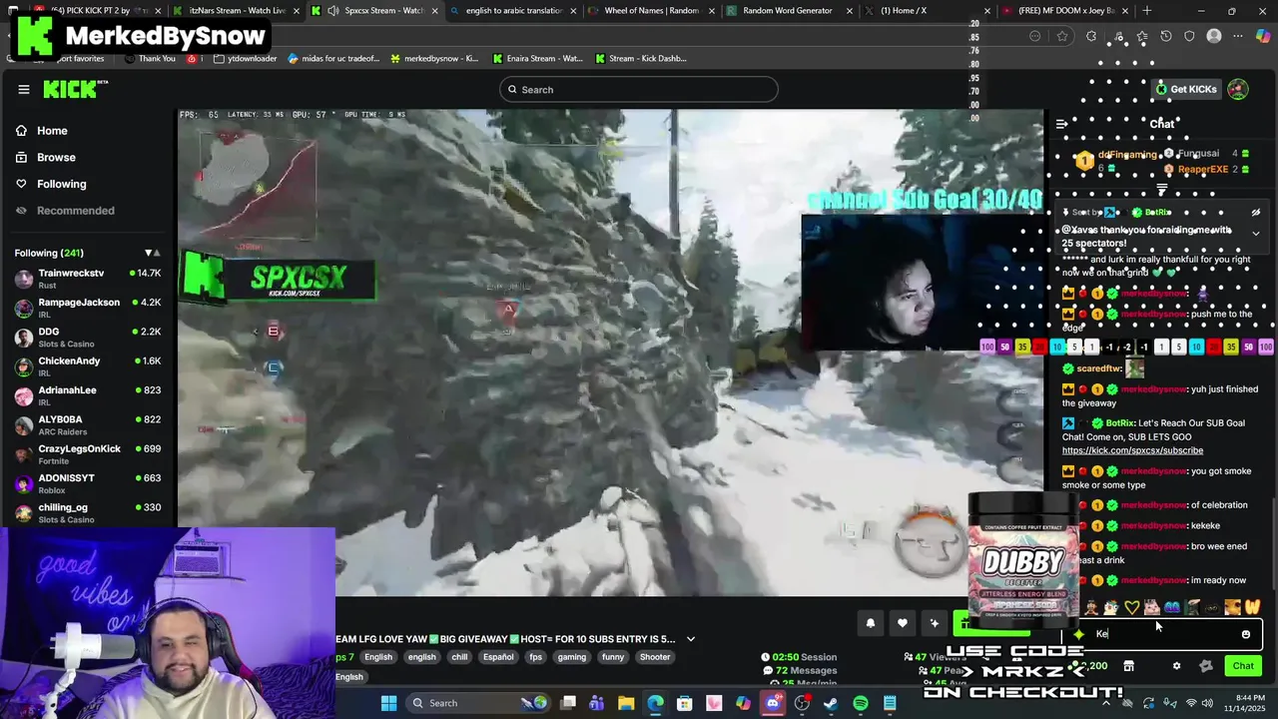Open the chat shop icon
Viewport: 1278px width, 719px height.
point(1128,666)
